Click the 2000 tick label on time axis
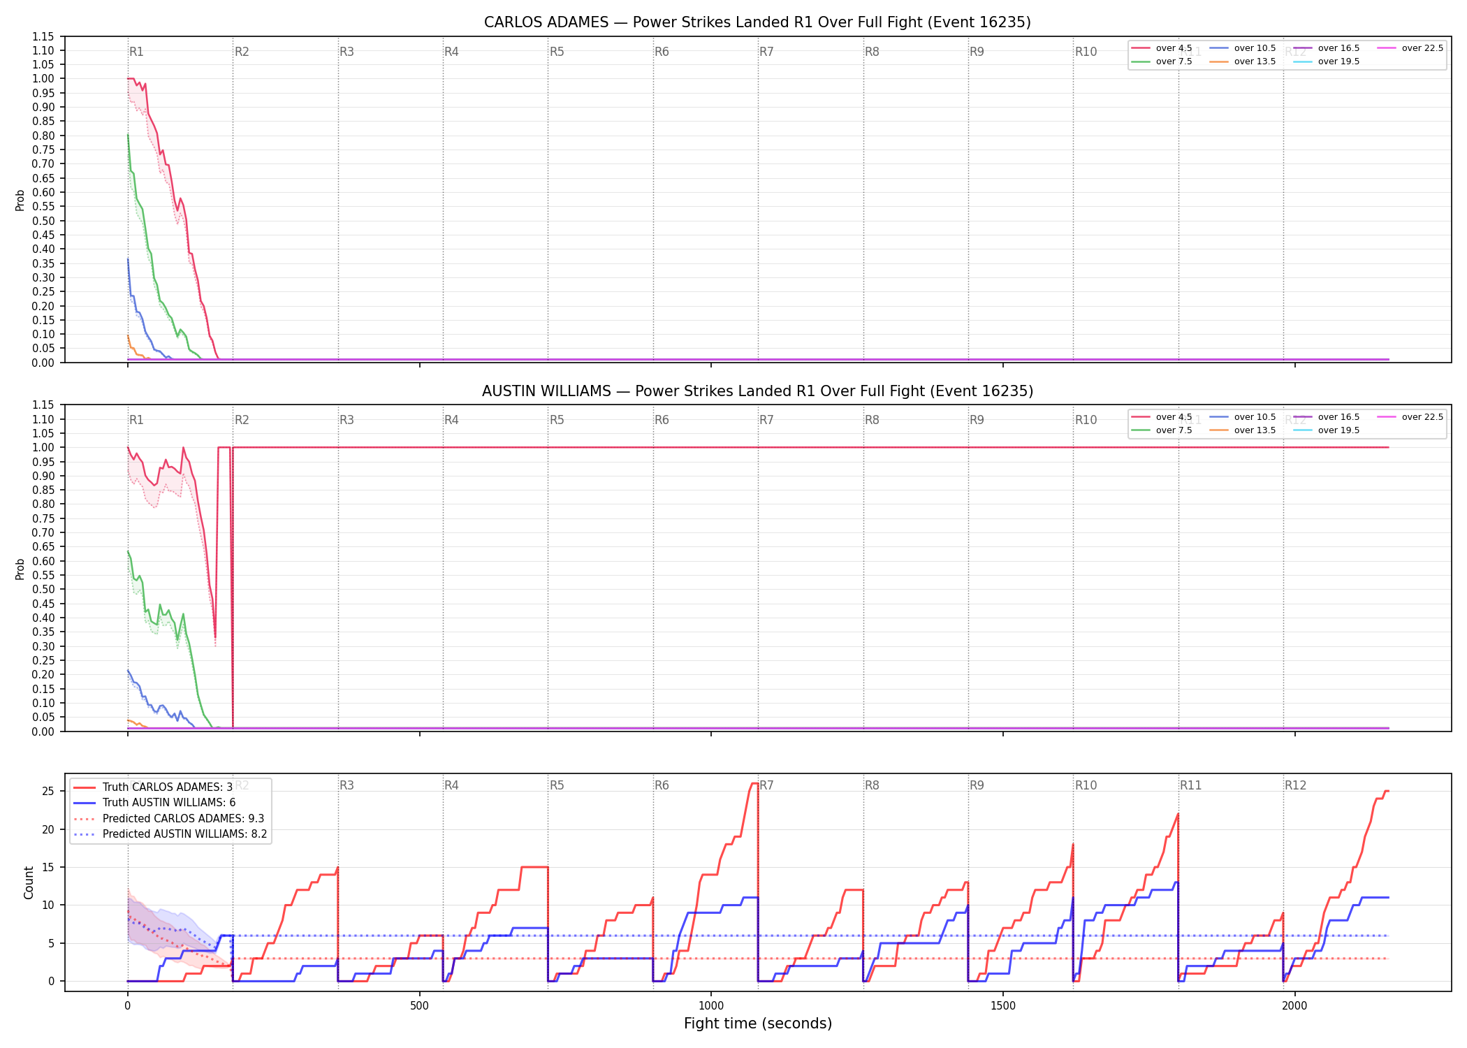The image size is (1467, 1048). click(x=1294, y=1006)
